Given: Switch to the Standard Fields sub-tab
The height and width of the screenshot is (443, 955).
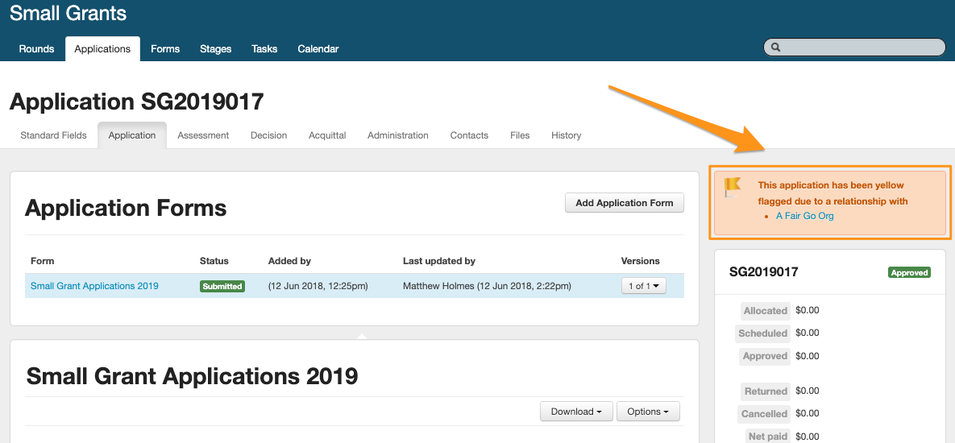Looking at the screenshot, I should point(53,135).
